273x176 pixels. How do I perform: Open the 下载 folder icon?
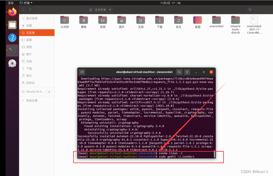(x=160, y=22)
